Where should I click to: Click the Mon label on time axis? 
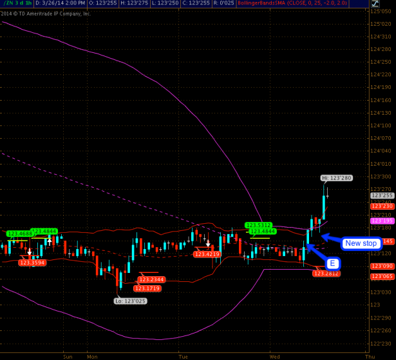92,357
